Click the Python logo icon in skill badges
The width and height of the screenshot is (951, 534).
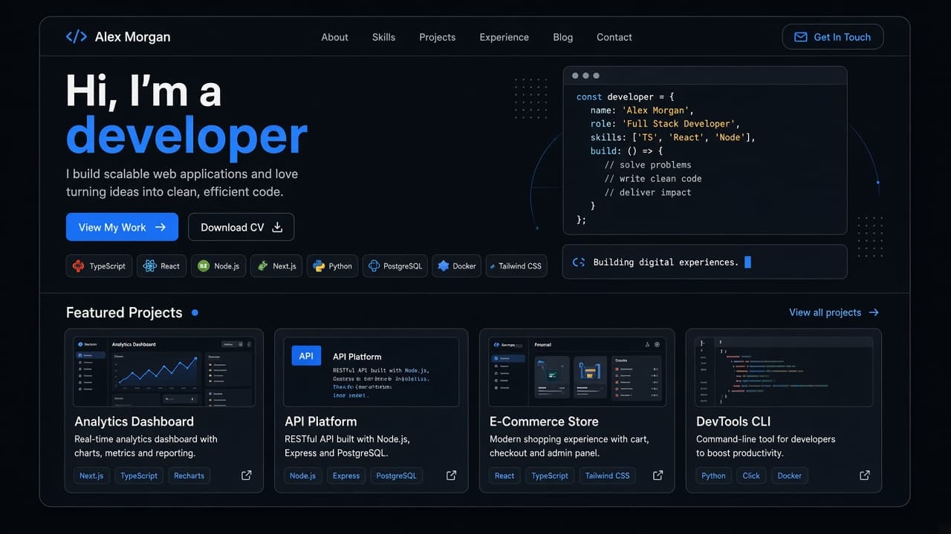point(319,266)
